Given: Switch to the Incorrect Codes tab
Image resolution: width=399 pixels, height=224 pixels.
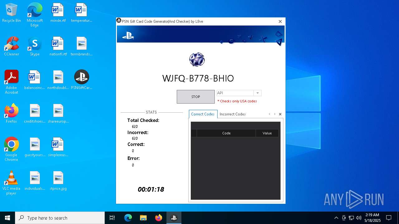Looking at the screenshot, I should point(233,114).
